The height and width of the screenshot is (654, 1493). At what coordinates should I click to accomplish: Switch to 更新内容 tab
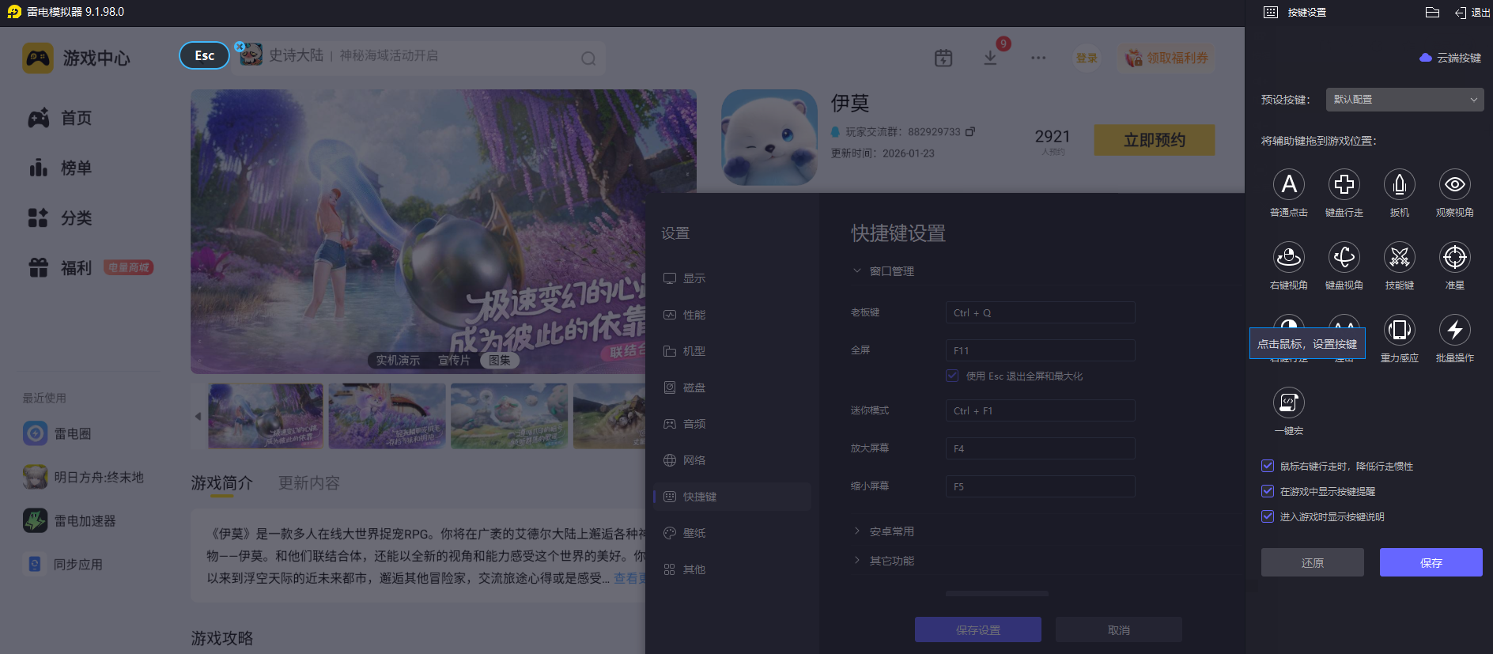[309, 482]
